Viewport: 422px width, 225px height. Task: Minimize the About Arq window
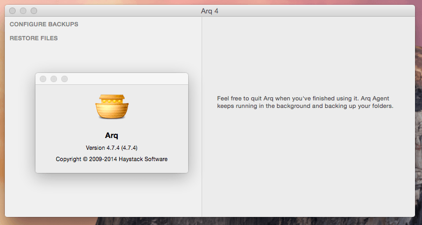(54, 79)
